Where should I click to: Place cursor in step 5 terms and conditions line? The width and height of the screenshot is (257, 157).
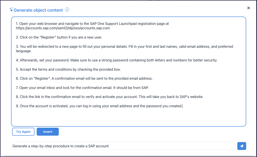pyautogui.click(x=69, y=69)
